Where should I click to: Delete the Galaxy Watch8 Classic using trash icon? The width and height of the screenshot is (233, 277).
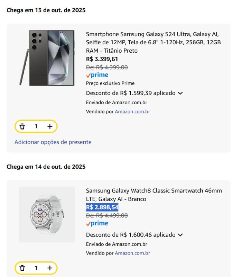(x=22, y=268)
